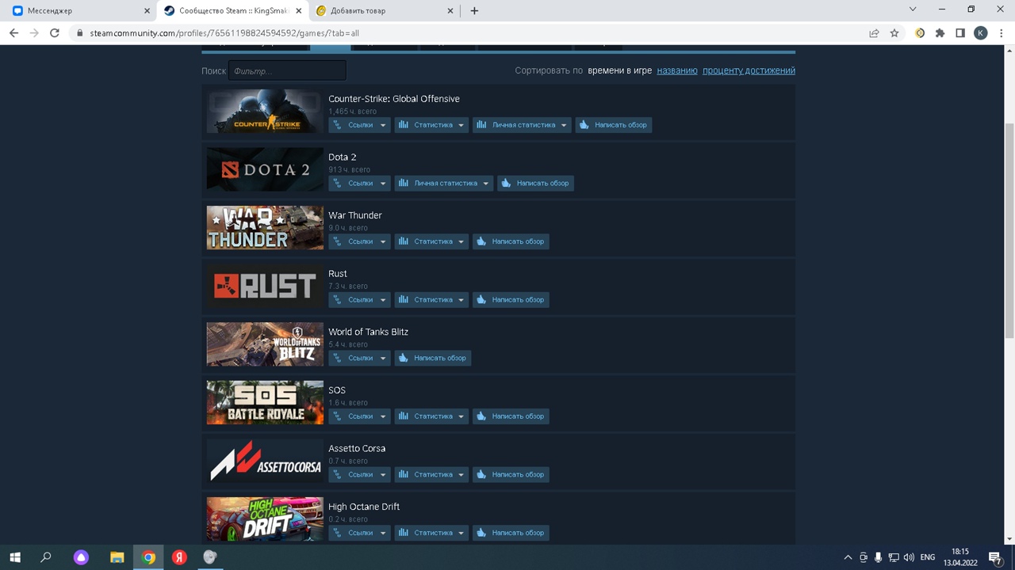Open taskbar search icon
This screenshot has height=570, width=1015.
pos(46,557)
